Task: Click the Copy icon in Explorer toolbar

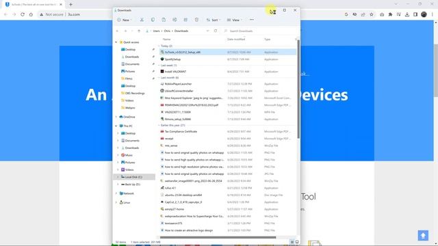Action: pos(153,20)
